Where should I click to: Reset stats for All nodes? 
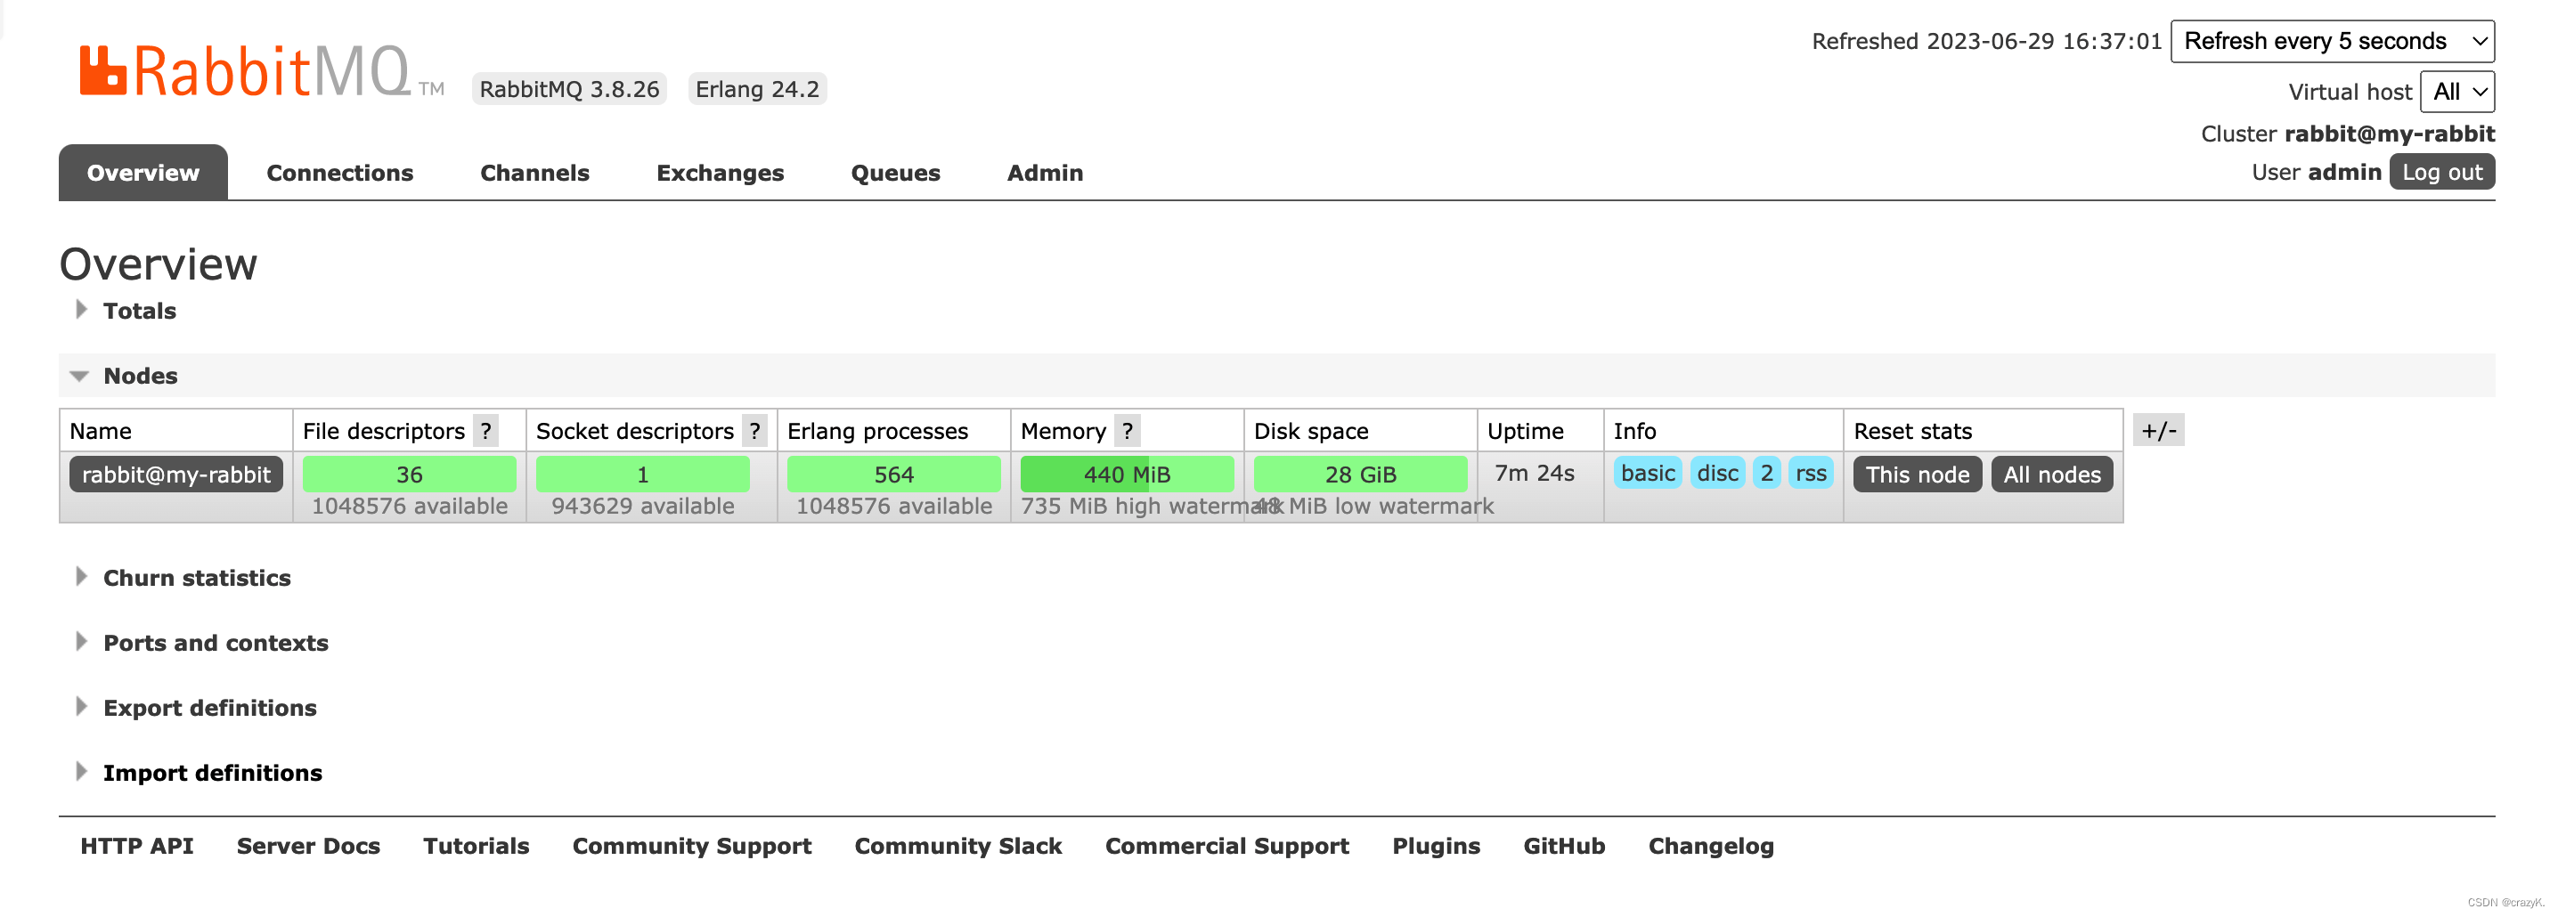(x=2051, y=475)
